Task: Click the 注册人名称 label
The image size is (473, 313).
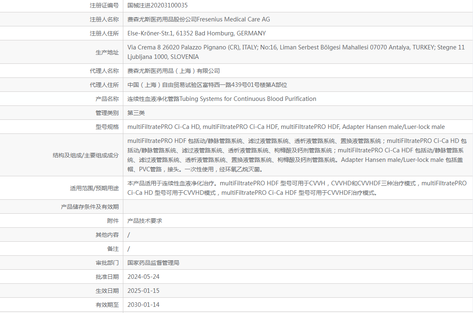Action: (104, 20)
